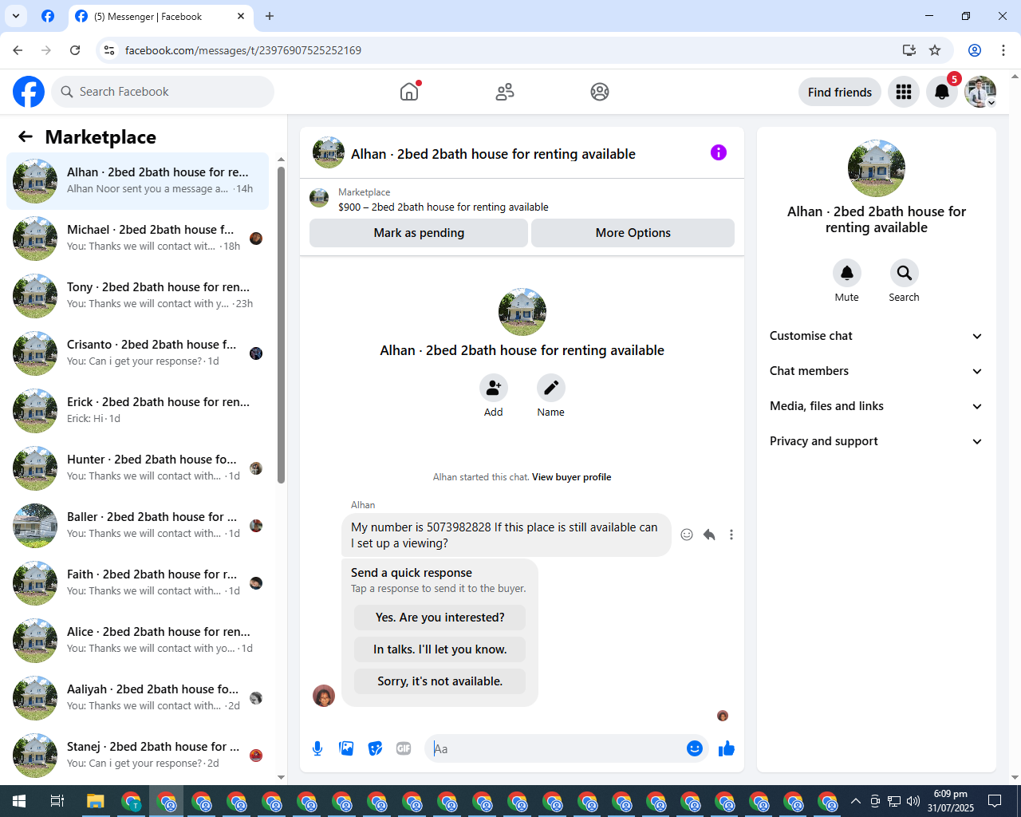Open more options dots beside Alhan's message
The height and width of the screenshot is (817, 1021).
(731, 535)
